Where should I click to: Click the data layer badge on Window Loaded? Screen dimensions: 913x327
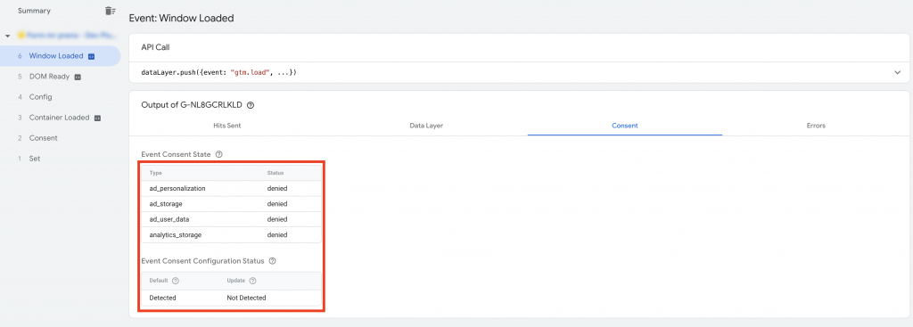[x=92, y=56]
